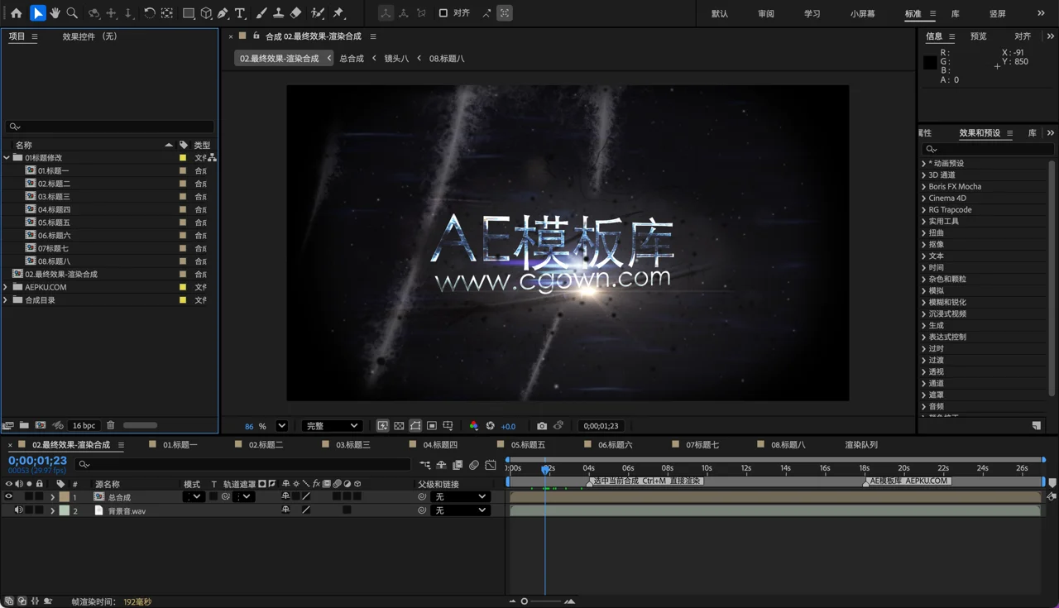The image size is (1059, 608).
Task: Toggle fast previews button in viewer
Action: tap(382, 426)
